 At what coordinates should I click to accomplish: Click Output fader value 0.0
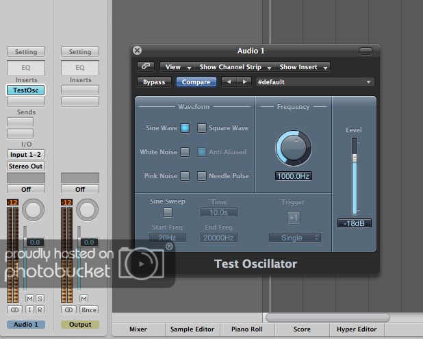click(89, 242)
